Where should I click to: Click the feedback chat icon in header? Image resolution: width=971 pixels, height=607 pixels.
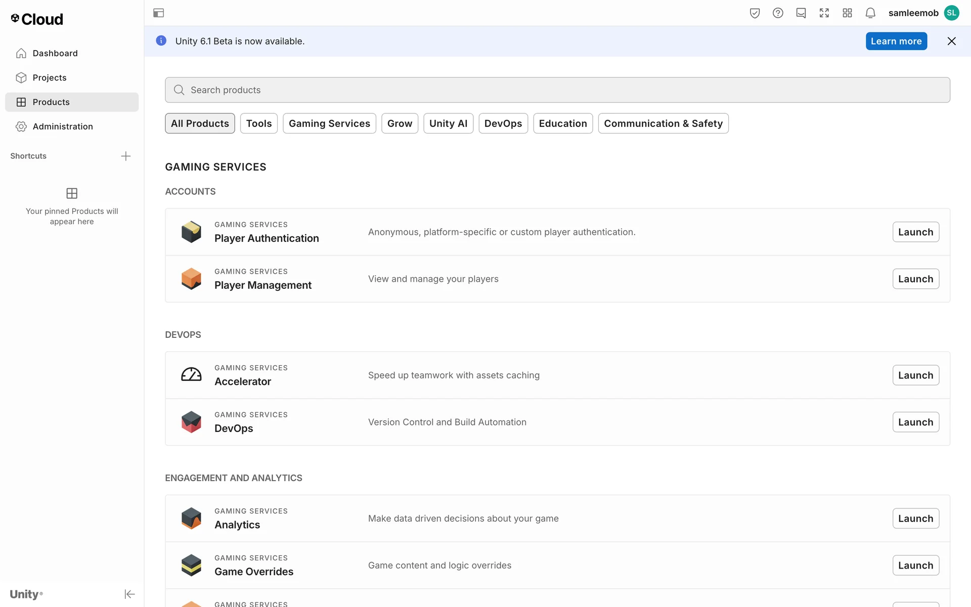[x=801, y=13]
